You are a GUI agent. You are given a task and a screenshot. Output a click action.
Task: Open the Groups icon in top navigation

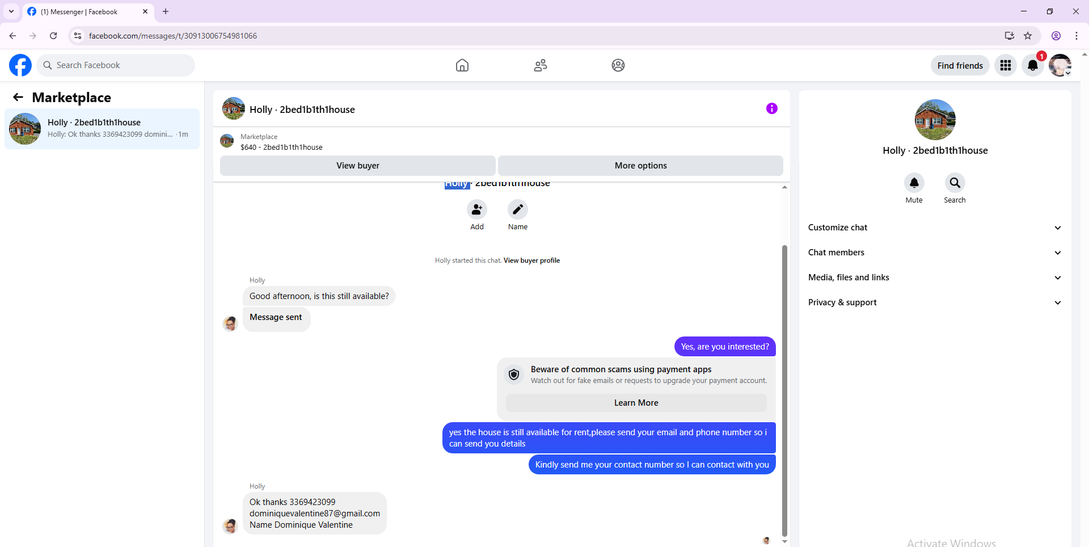pos(618,65)
